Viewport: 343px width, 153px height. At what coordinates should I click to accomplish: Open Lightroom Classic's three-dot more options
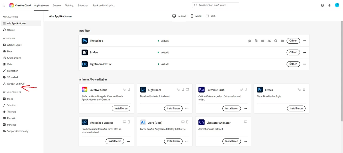304,64
